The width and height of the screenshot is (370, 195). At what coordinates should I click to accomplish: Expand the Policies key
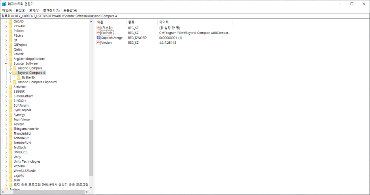(6, 31)
